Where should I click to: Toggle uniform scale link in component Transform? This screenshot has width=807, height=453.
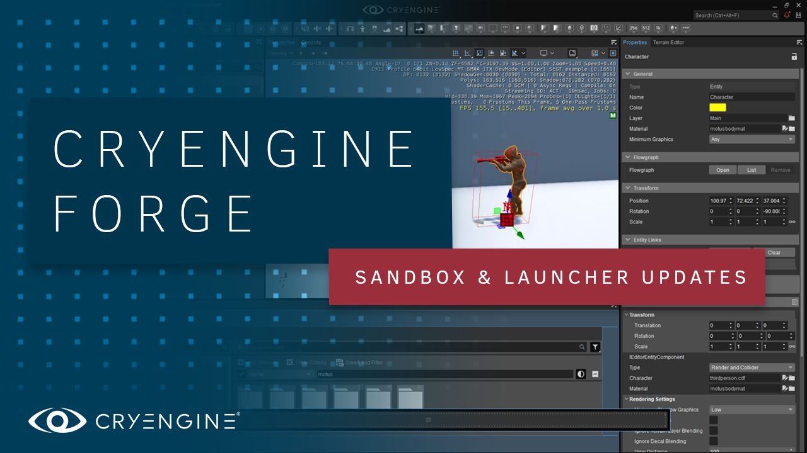792,347
